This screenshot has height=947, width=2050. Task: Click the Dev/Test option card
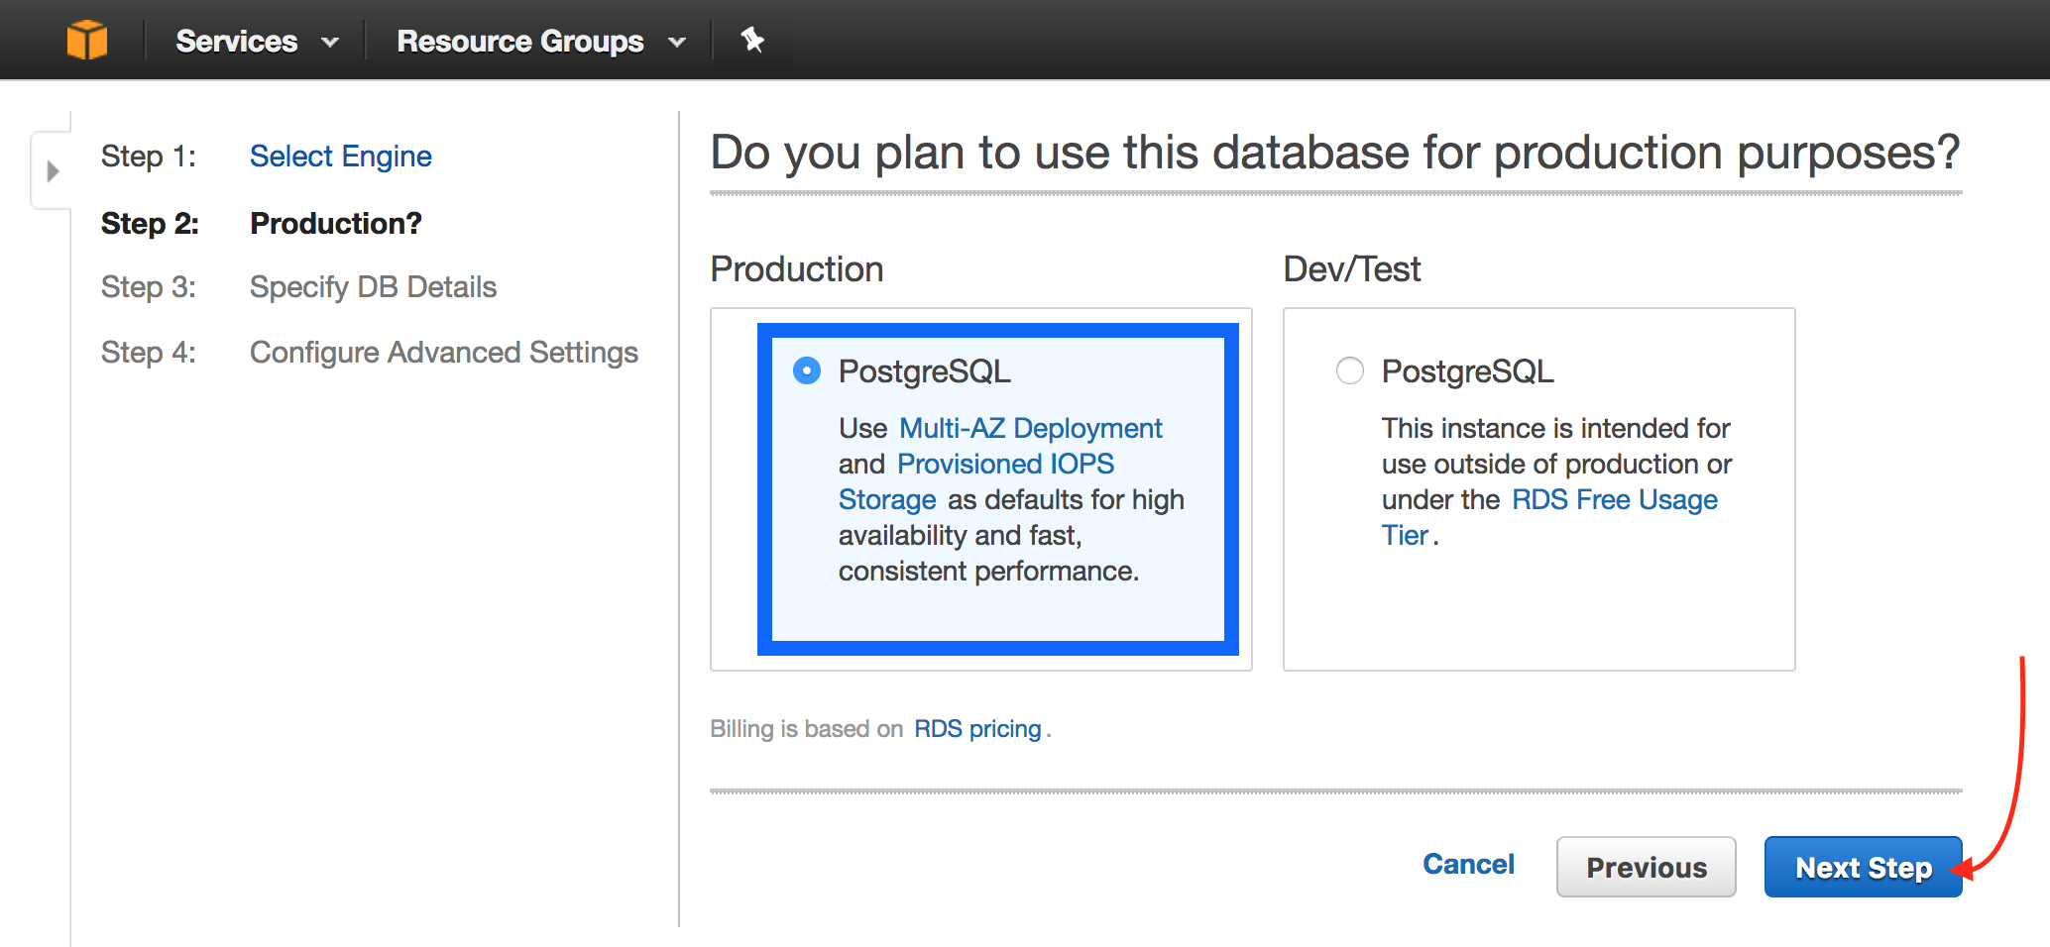click(x=1538, y=489)
